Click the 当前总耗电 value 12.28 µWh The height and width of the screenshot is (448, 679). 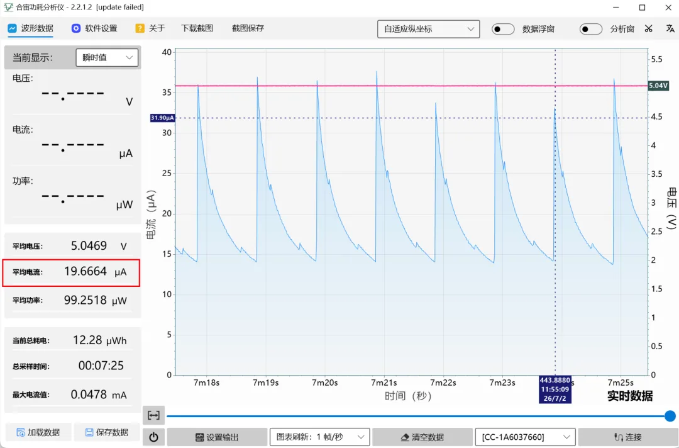(x=99, y=340)
